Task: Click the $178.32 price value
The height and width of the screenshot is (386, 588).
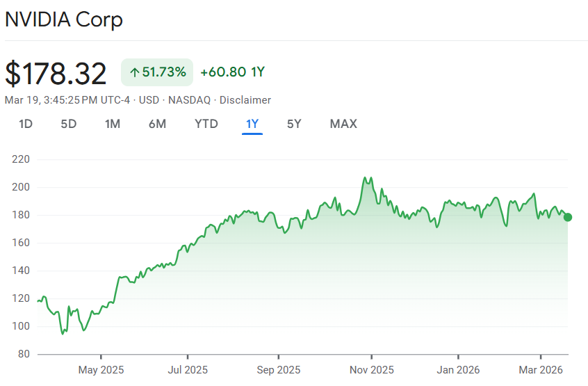Action: (x=56, y=74)
